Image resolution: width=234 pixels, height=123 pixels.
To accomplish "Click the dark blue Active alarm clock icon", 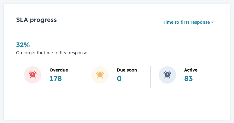I will (x=167, y=75).
